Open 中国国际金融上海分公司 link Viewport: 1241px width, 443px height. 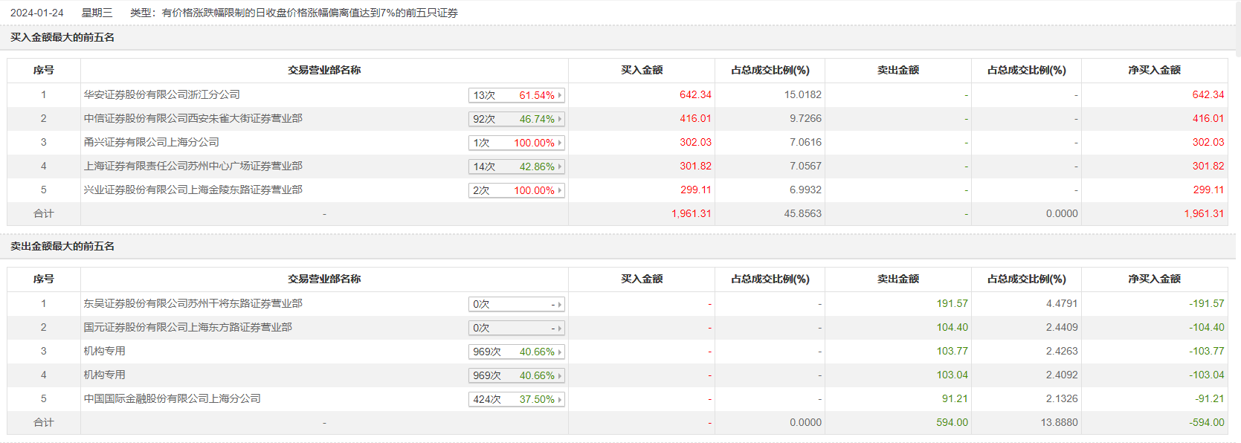[172, 399]
